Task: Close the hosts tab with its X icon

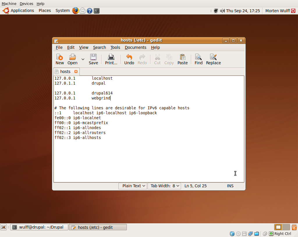Action: 76,72
